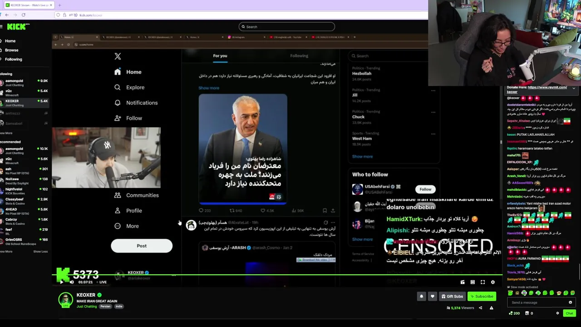Click the More circle icon on X
Viewport: 581px width, 327px height.
point(118,226)
